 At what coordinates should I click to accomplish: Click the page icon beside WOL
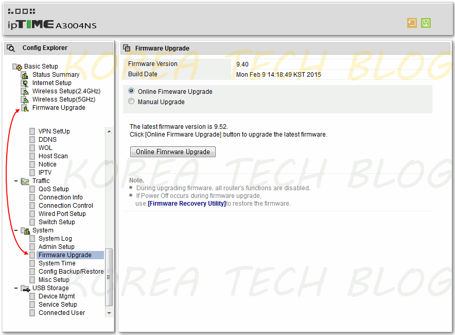(32, 148)
